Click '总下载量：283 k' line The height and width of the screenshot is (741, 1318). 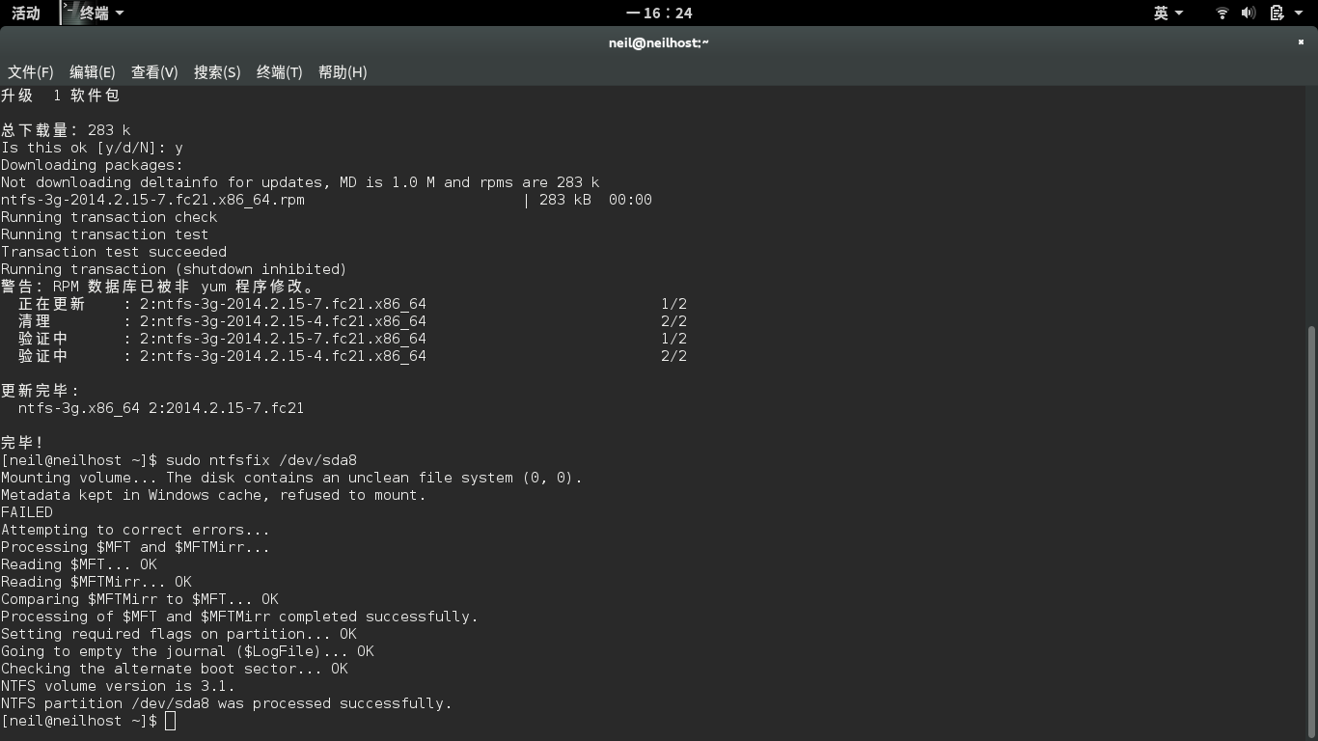66,130
